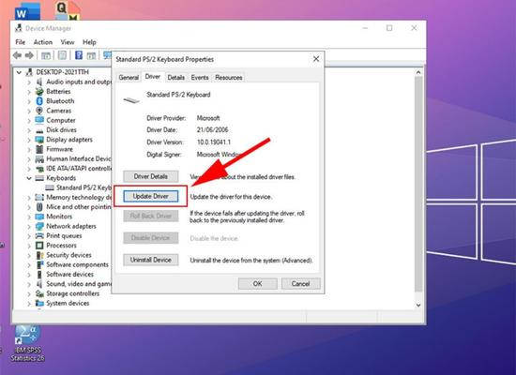Click the scrollbar down arrow in Device Manager

[418, 305]
